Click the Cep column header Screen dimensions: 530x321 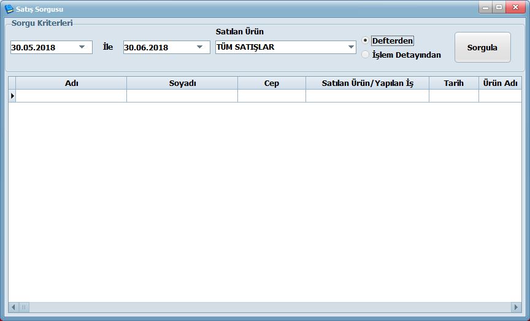click(x=272, y=83)
